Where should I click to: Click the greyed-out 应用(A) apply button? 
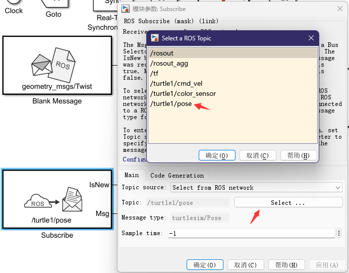pyautogui.click(x=327, y=265)
